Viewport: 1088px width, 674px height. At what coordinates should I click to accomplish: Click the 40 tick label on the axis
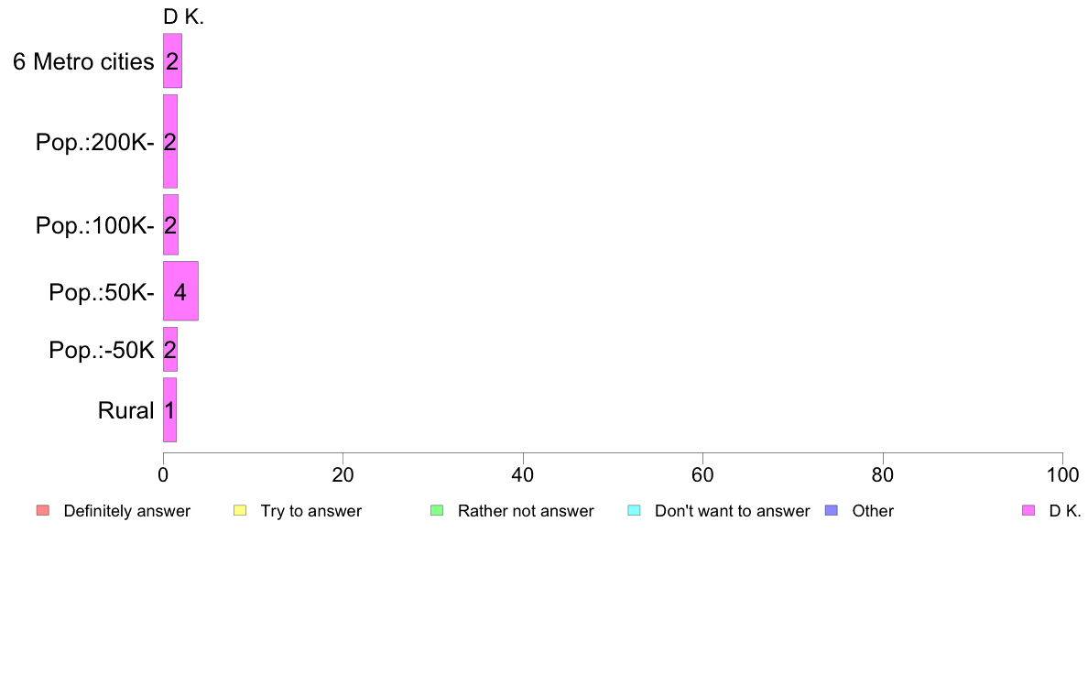click(523, 474)
